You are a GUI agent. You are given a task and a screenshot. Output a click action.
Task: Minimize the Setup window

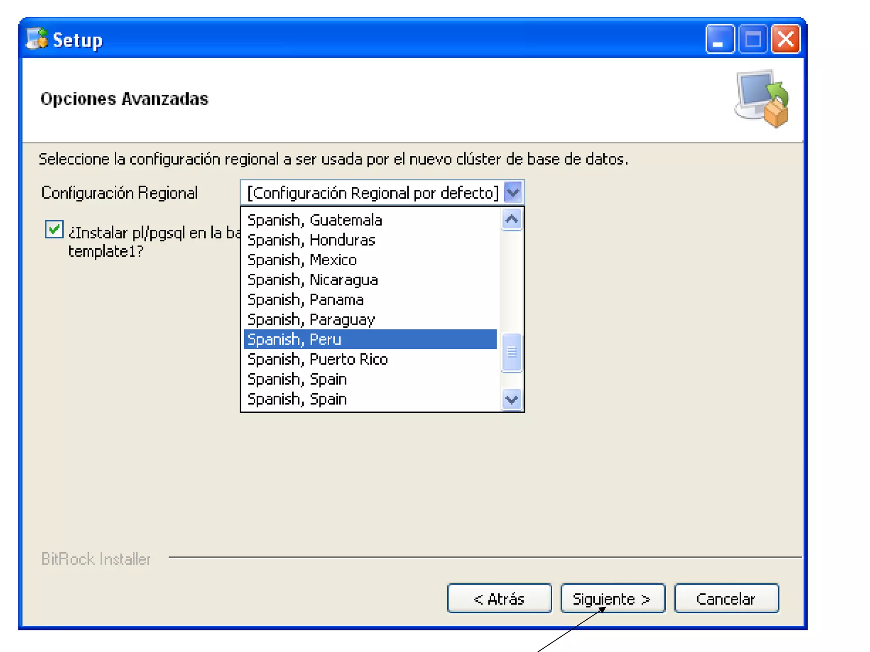click(x=720, y=39)
